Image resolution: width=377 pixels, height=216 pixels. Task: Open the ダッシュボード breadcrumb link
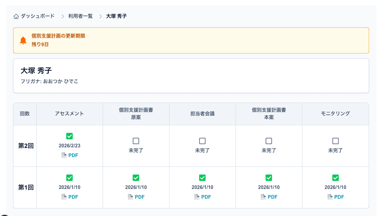(38, 16)
